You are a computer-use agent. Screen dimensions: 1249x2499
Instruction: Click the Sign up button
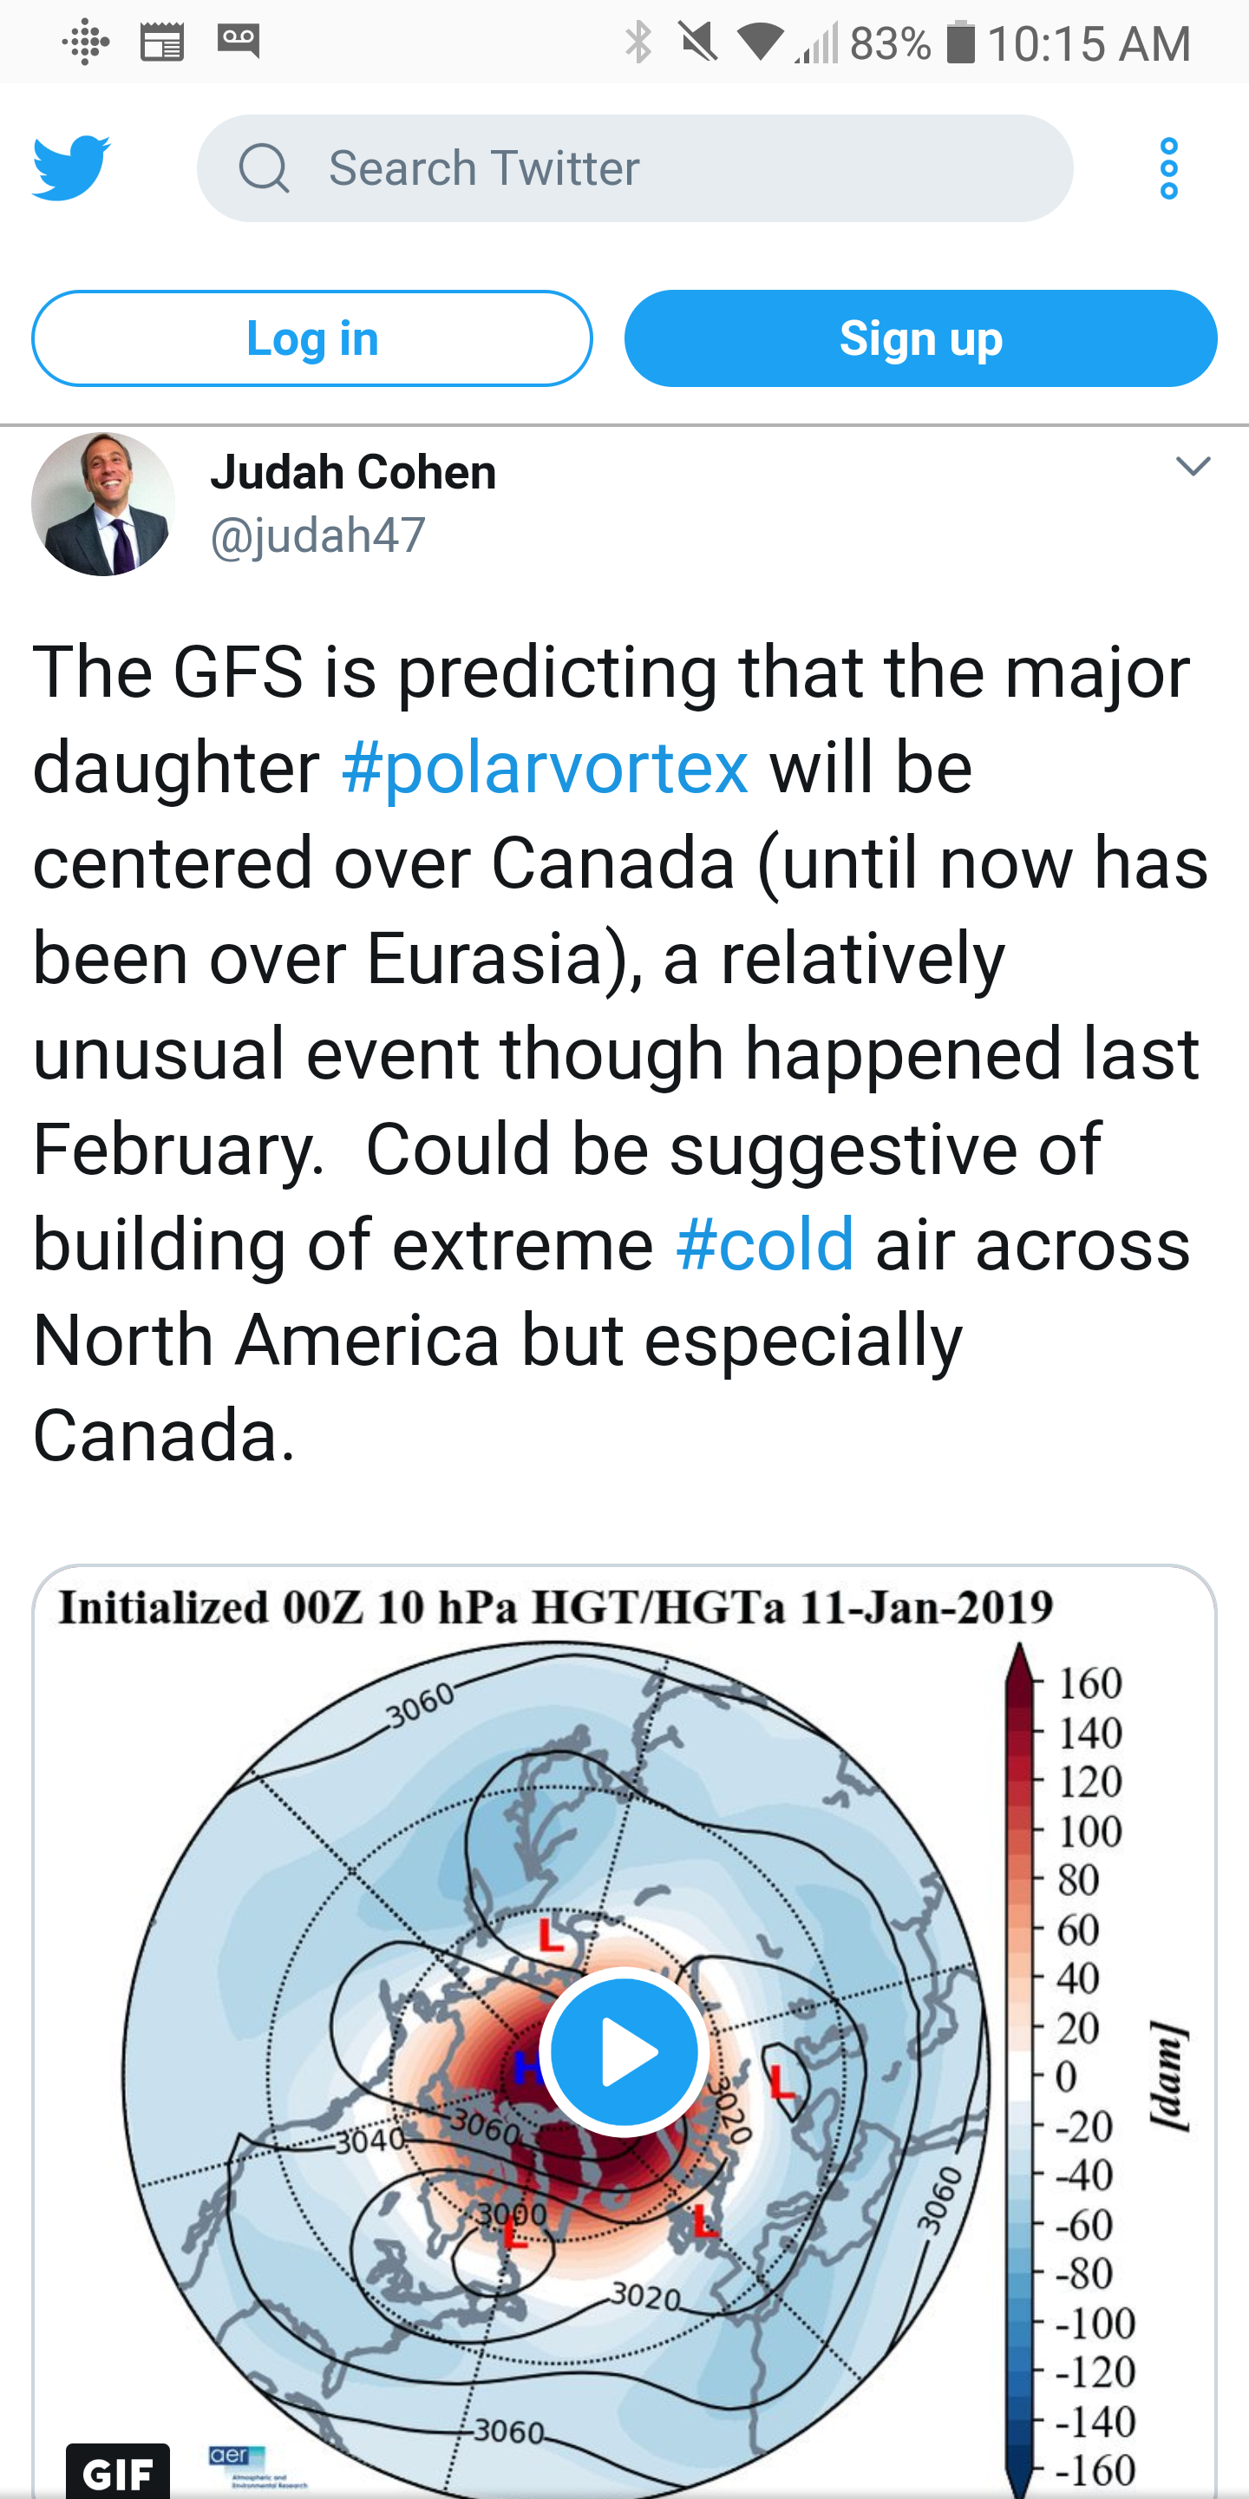920,338
